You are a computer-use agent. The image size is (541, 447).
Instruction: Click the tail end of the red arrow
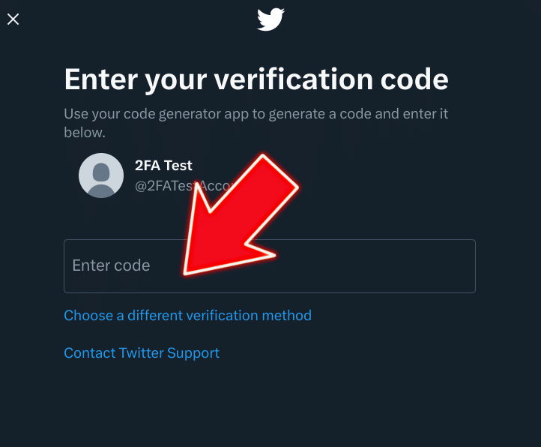click(279, 171)
